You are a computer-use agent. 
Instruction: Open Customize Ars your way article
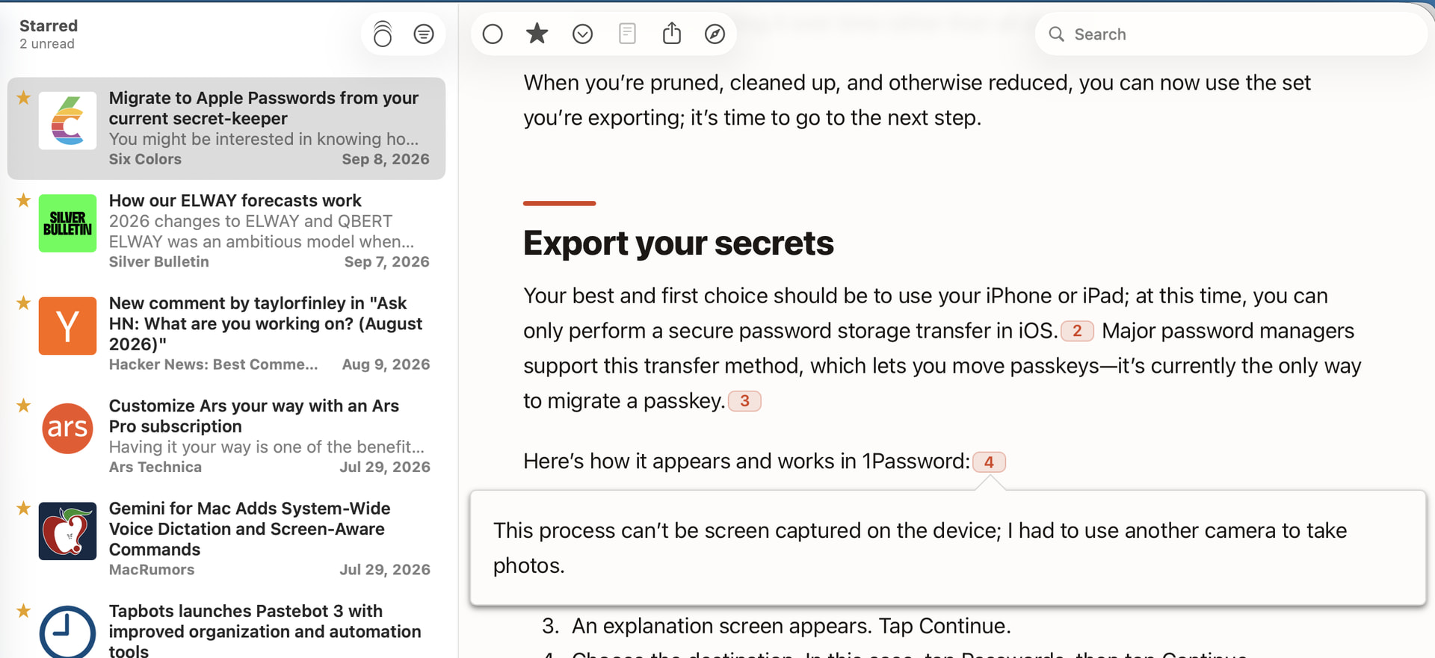pos(226,436)
